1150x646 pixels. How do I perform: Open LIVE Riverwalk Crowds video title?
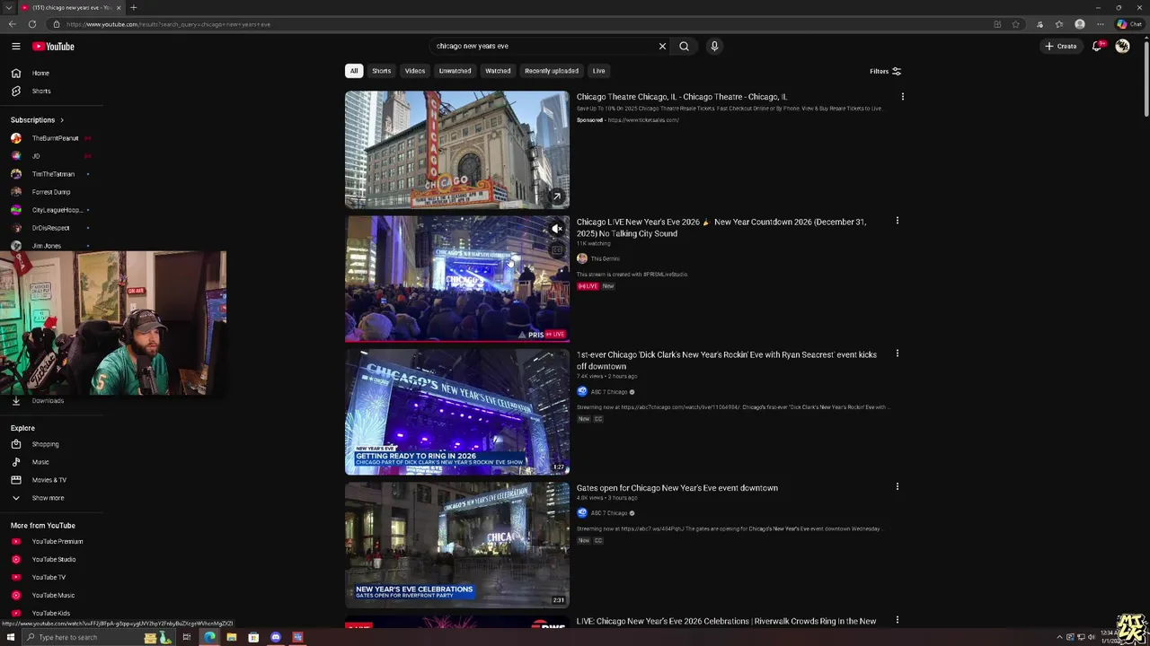click(726, 621)
